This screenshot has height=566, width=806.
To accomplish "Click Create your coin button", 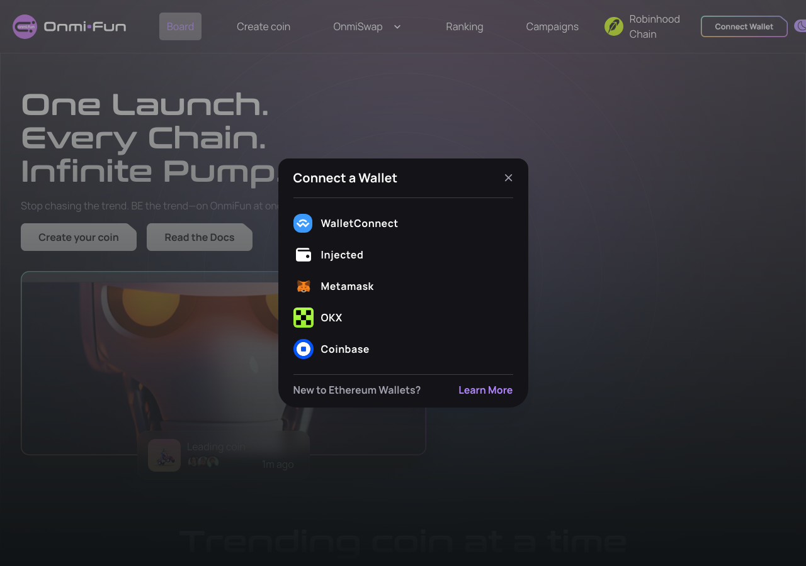I will tap(79, 237).
